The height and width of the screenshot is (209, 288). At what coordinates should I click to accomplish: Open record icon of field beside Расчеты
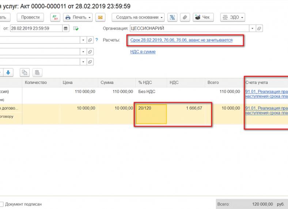point(90,40)
